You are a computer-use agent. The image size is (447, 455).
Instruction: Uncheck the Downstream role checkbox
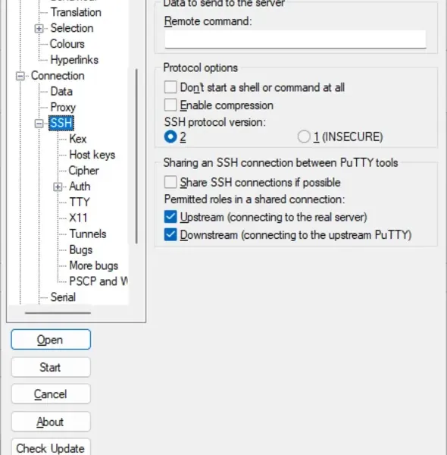pos(170,234)
